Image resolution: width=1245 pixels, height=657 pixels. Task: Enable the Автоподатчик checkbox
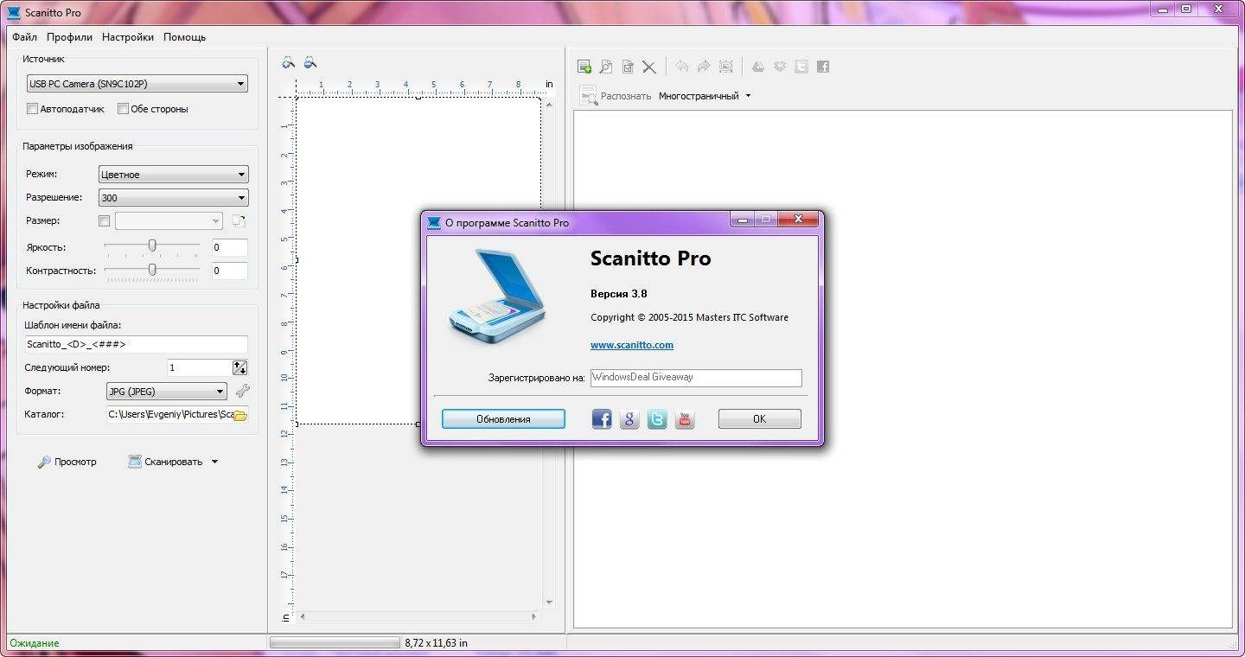click(33, 109)
